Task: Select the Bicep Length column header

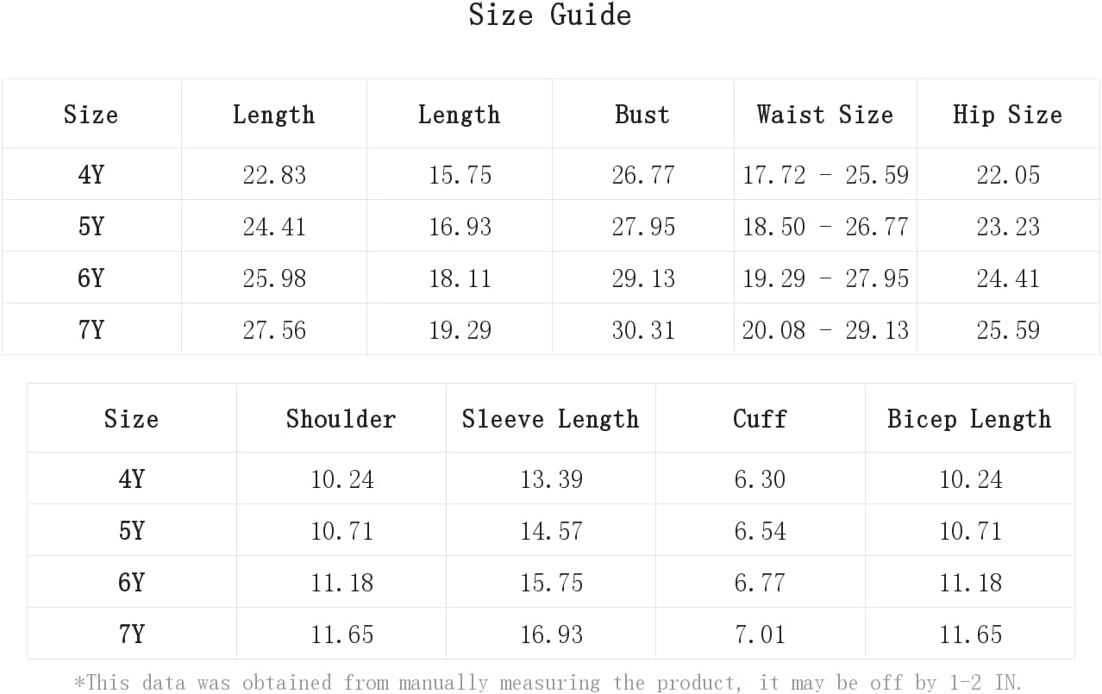Action: click(x=969, y=419)
